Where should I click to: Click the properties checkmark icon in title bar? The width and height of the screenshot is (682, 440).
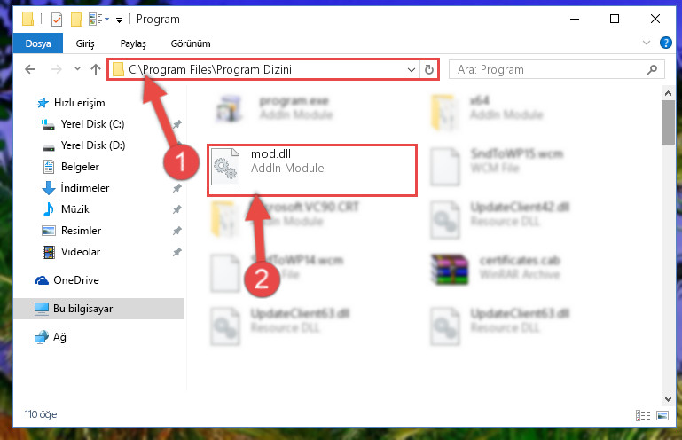(x=57, y=20)
